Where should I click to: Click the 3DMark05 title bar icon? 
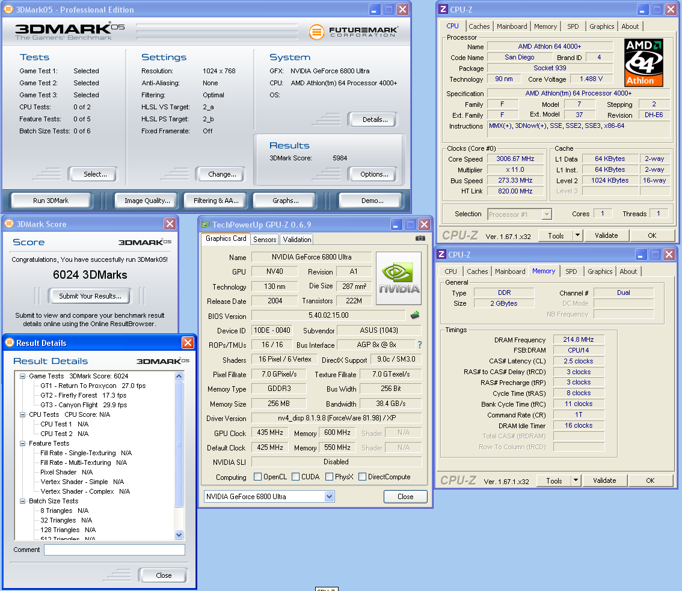(8, 9)
